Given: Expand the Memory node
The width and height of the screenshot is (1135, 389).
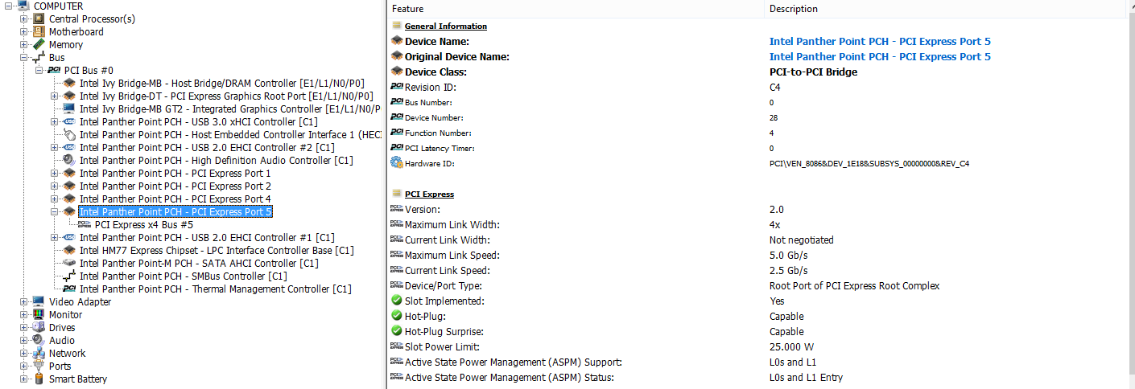Looking at the screenshot, I should [23, 44].
